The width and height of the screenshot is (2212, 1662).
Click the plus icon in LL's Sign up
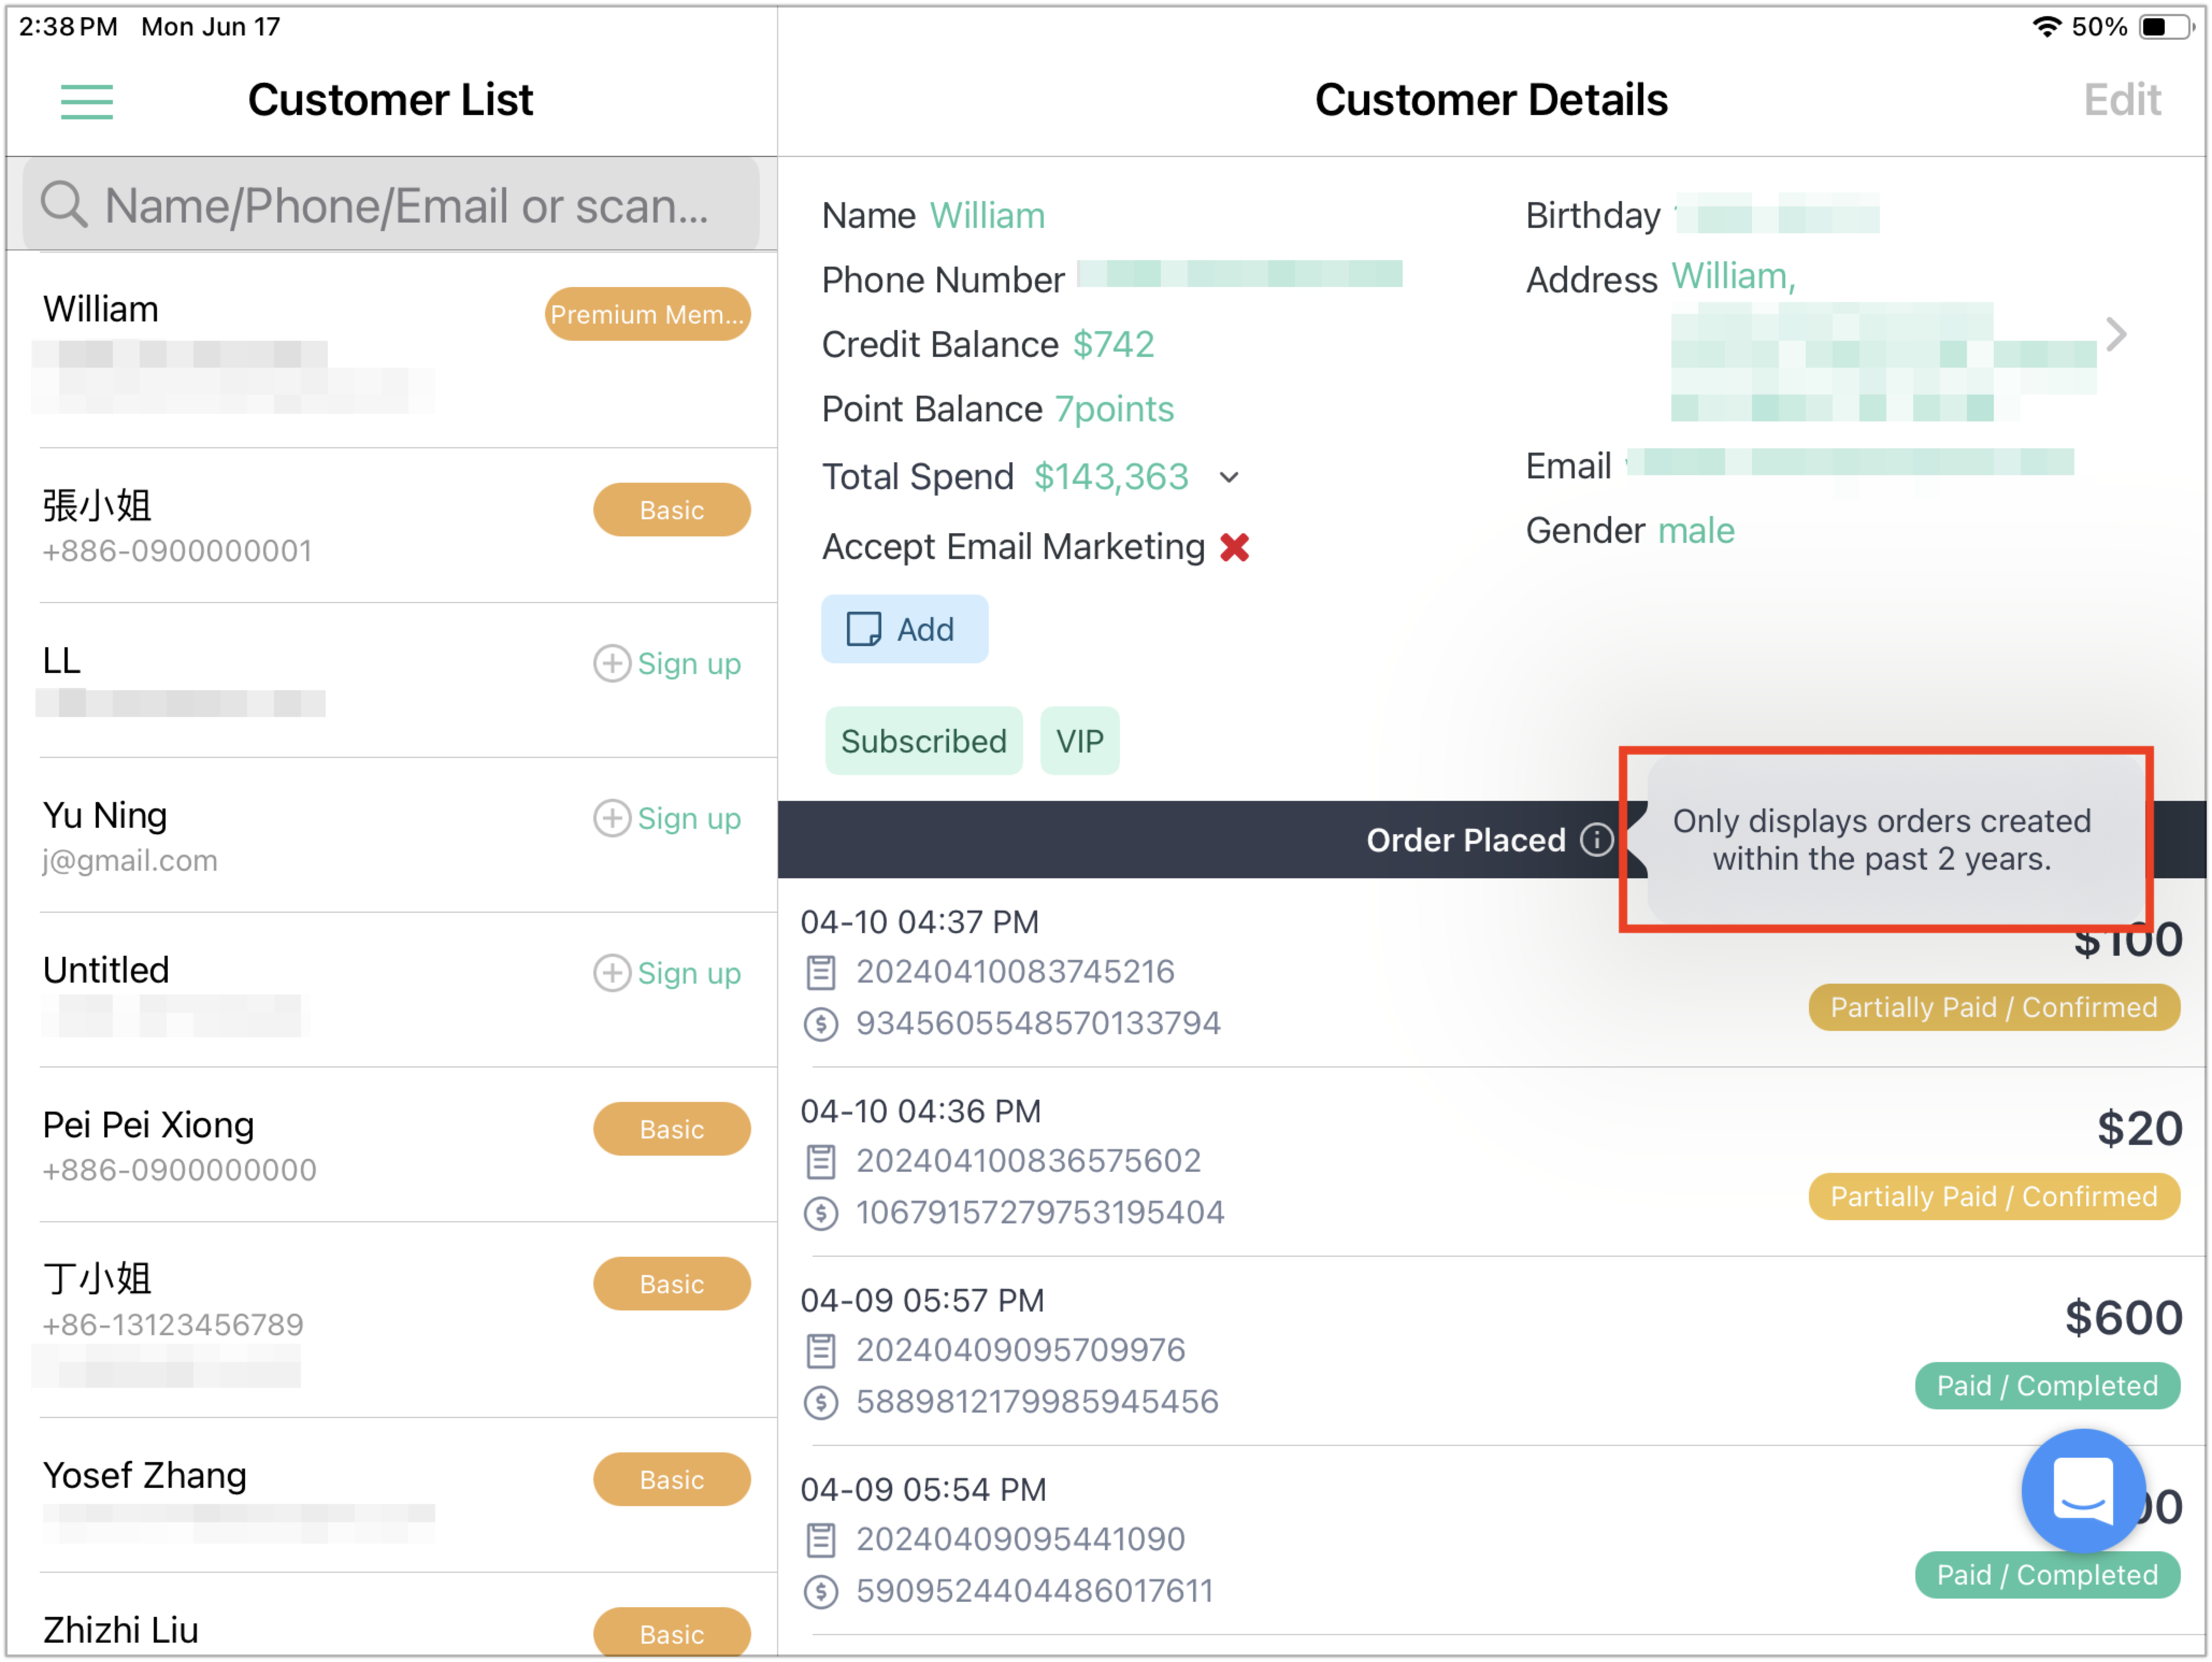(x=612, y=664)
